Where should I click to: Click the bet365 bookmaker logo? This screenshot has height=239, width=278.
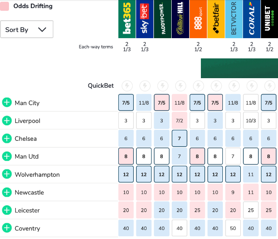click(x=126, y=19)
